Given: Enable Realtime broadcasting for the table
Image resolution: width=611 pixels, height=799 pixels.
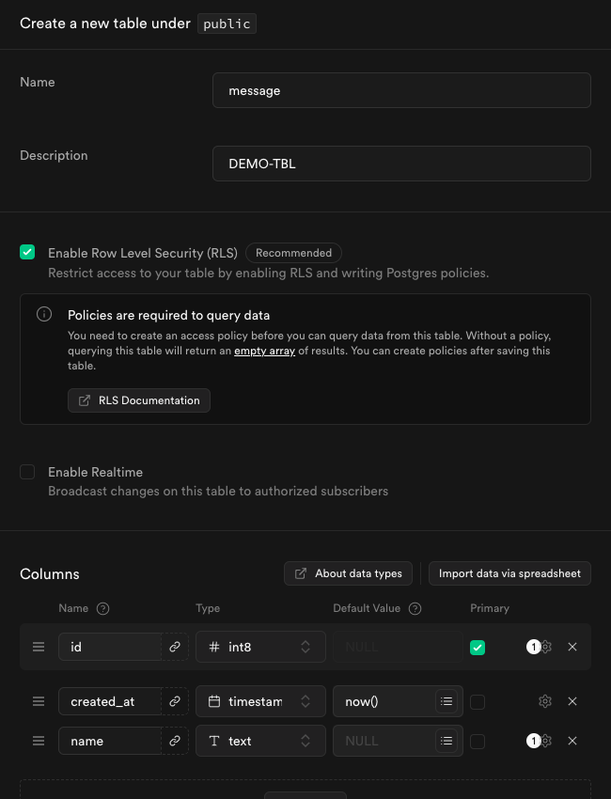Looking at the screenshot, I should [27, 472].
